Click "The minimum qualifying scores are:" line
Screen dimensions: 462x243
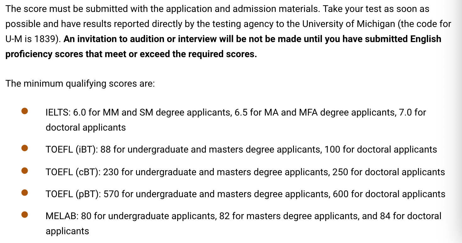pos(80,84)
